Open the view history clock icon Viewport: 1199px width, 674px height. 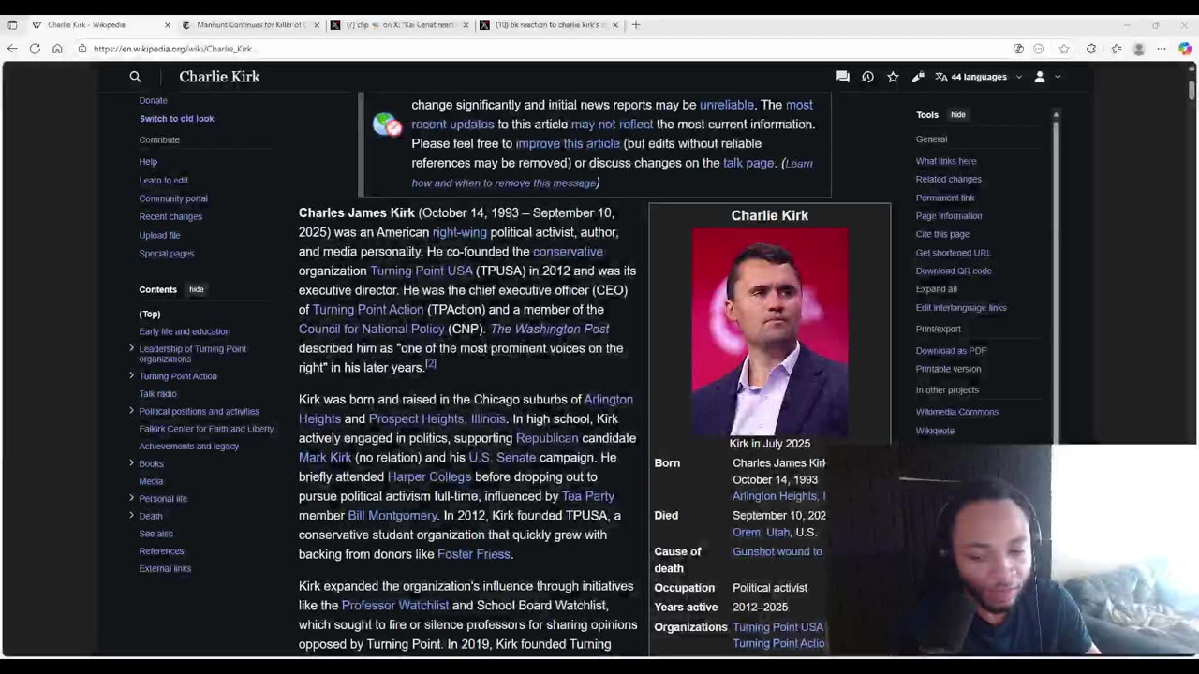867,77
